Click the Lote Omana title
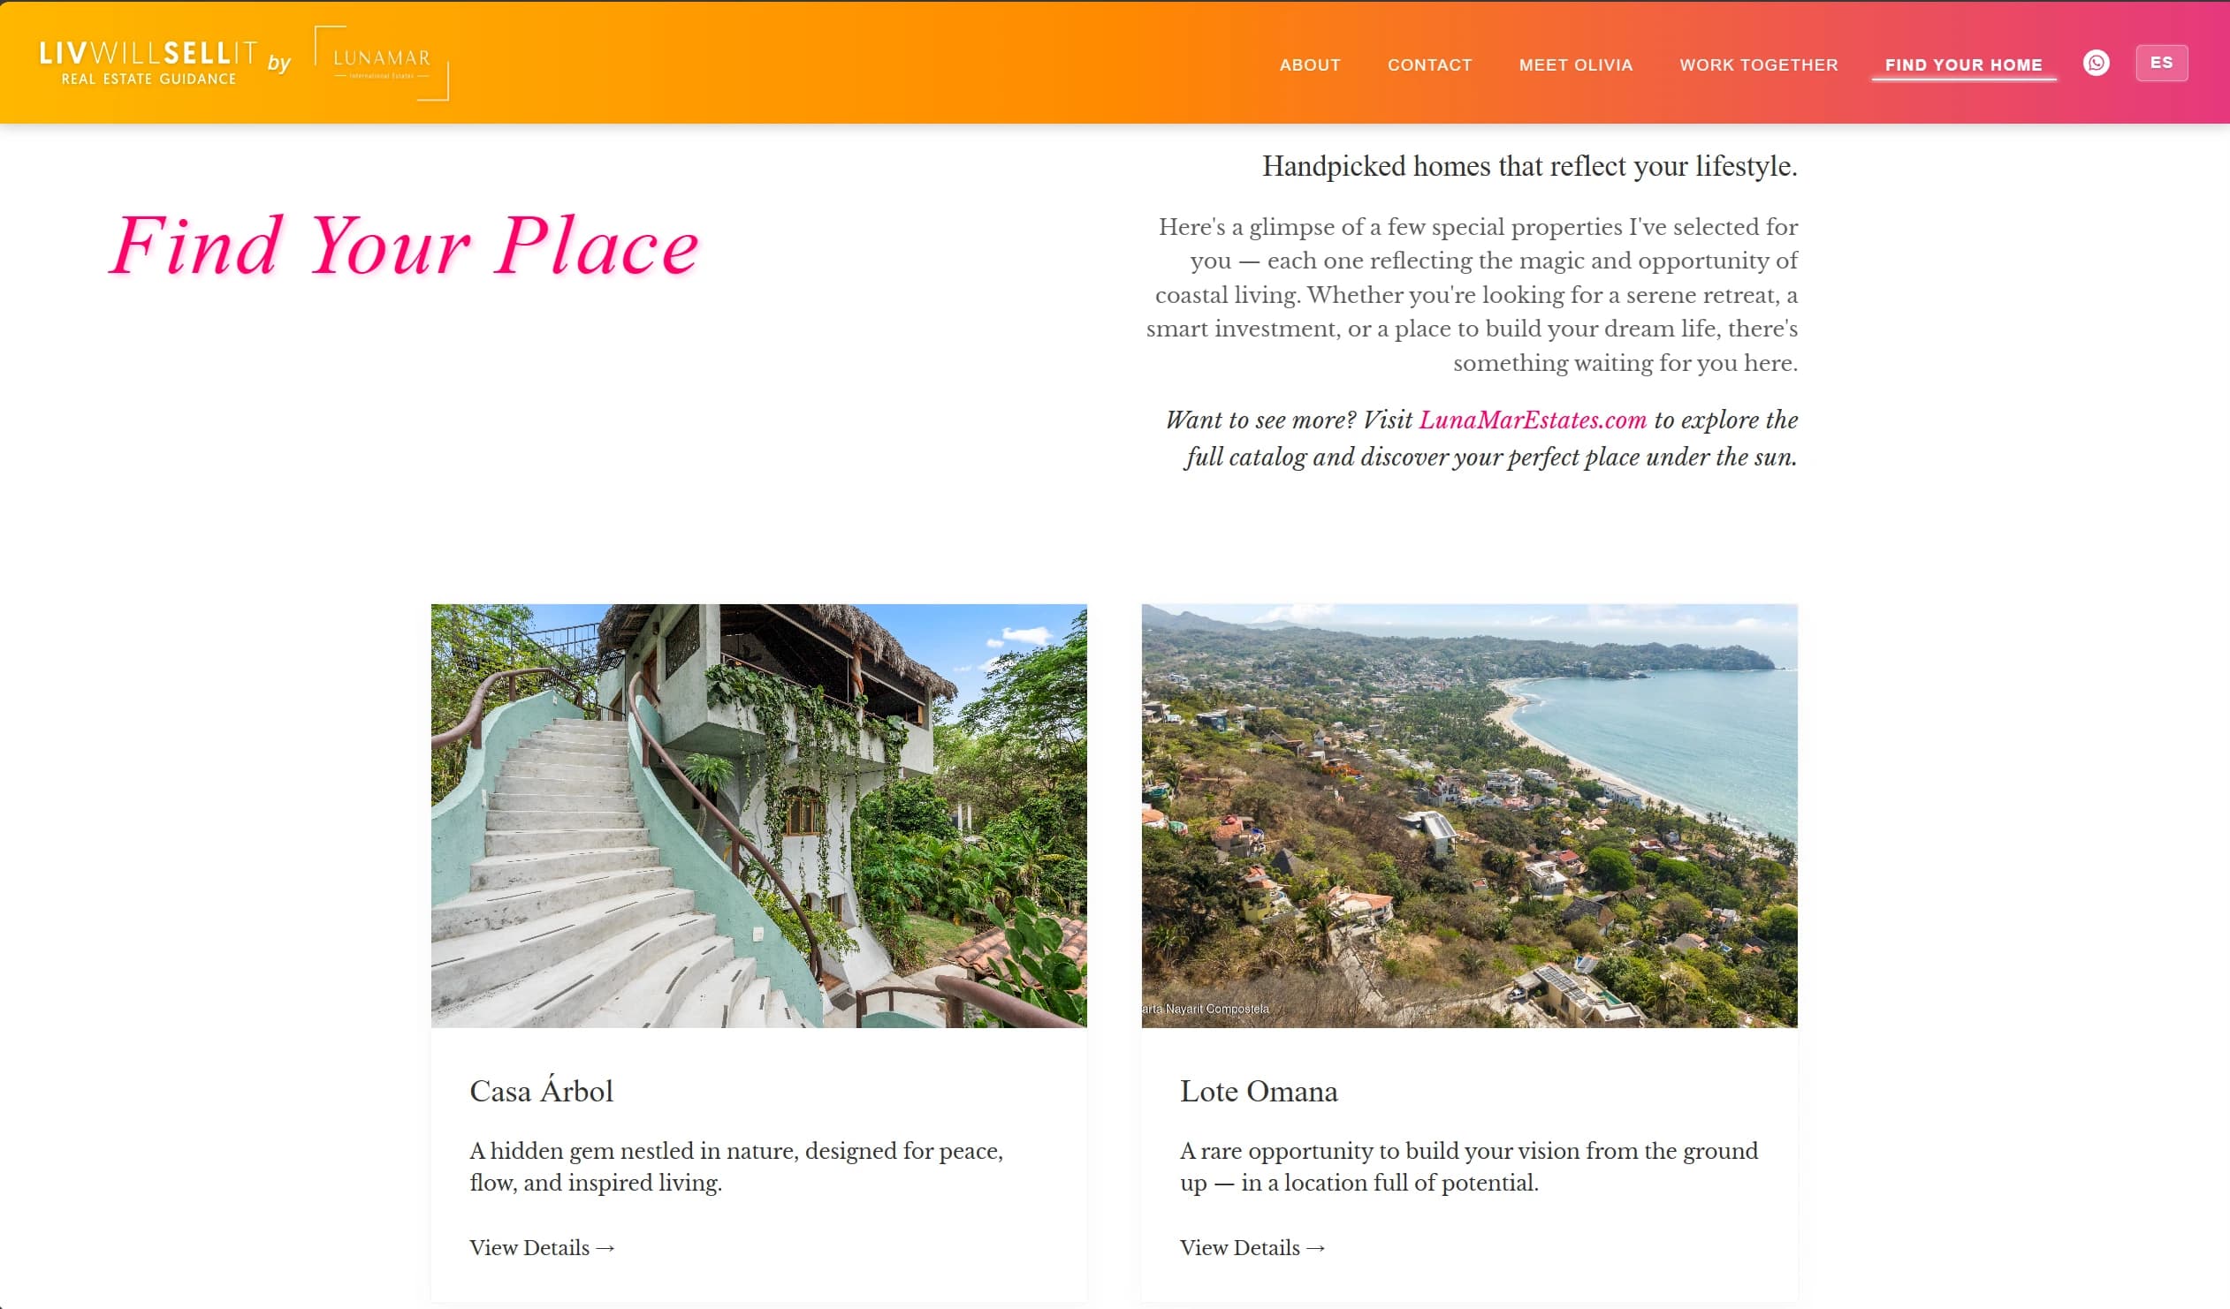 coord(1259,1092)
